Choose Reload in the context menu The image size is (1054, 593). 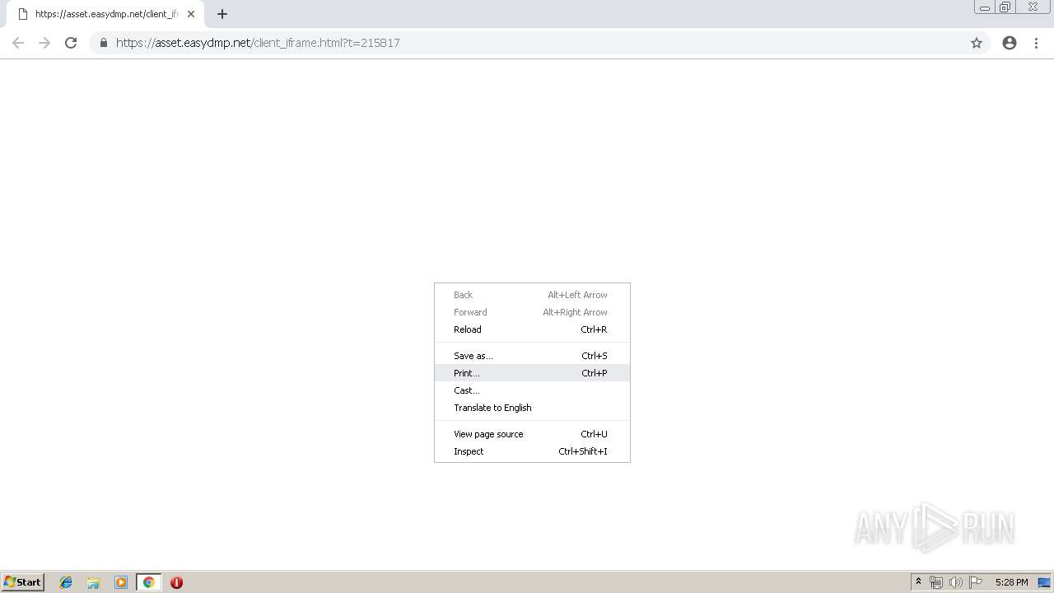[x=532, y=329]
